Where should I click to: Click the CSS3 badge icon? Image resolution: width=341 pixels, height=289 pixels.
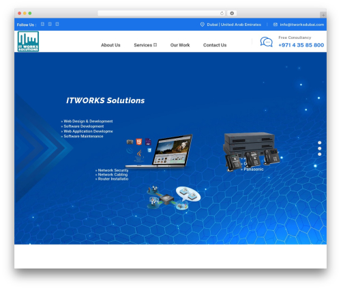point(149,150)
